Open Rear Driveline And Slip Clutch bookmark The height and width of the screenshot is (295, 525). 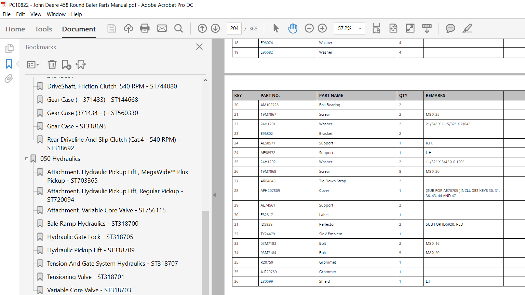pos(113,144)
